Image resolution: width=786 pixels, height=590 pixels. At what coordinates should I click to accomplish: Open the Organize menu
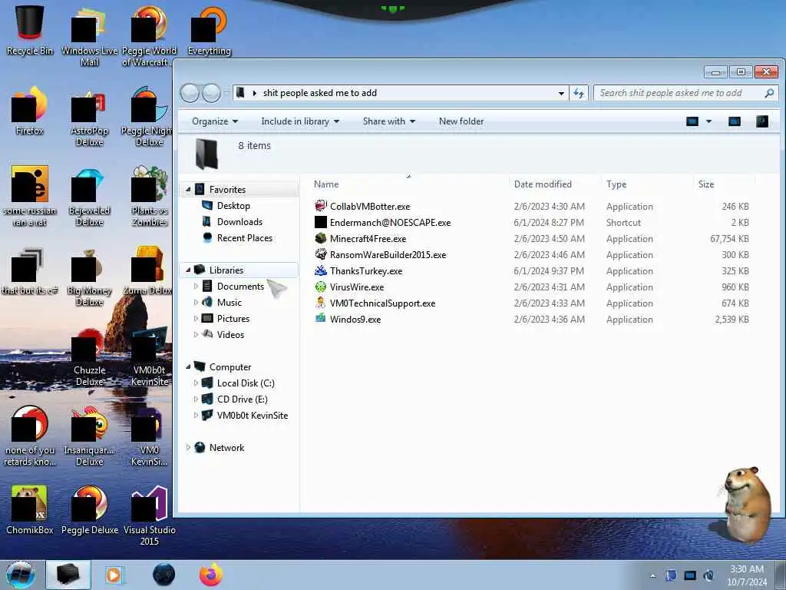[x=215, y=121]
